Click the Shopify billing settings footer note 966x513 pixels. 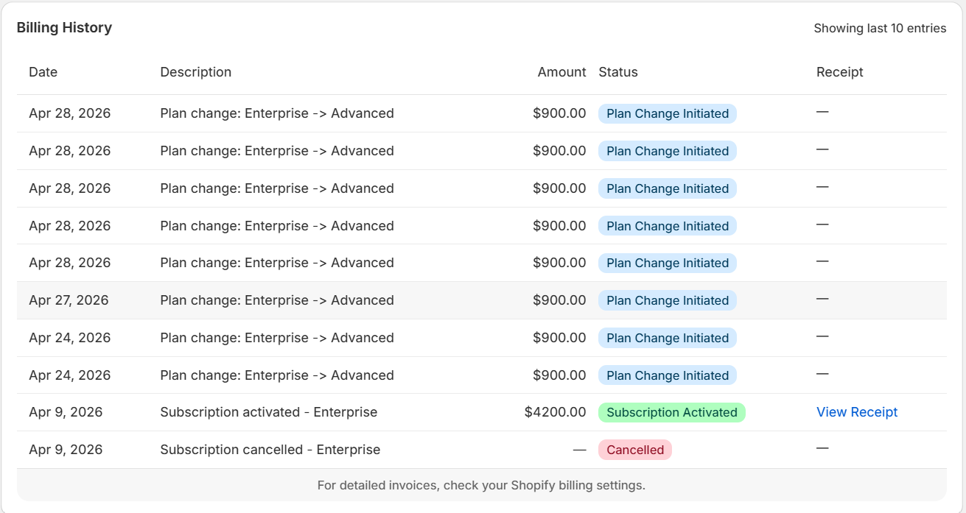coord(481,486)
